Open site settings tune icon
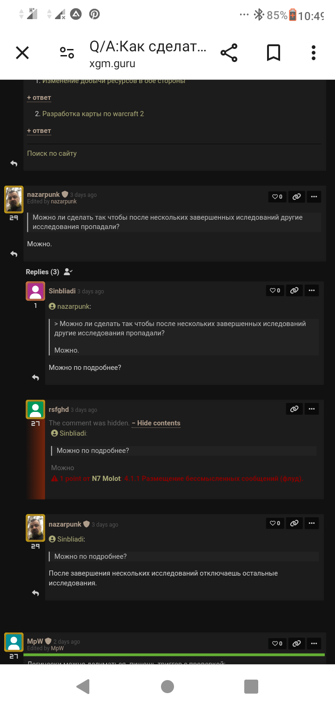 [67, 53]
